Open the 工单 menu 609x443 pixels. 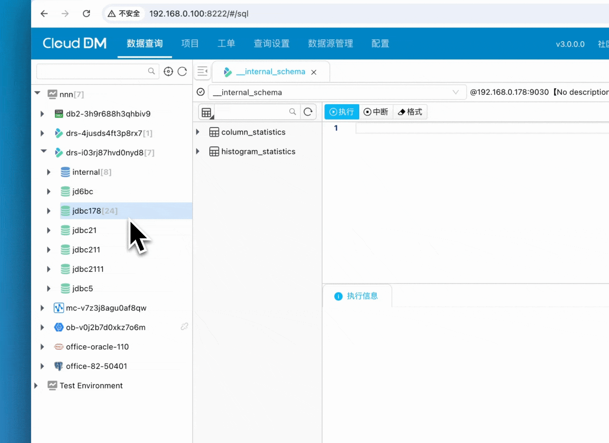[x=226, y=43]
